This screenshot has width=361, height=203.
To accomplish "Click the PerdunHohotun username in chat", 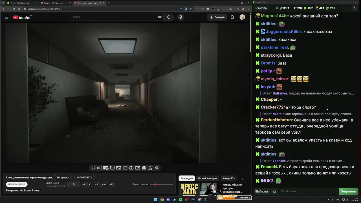I will pos(276,120).
